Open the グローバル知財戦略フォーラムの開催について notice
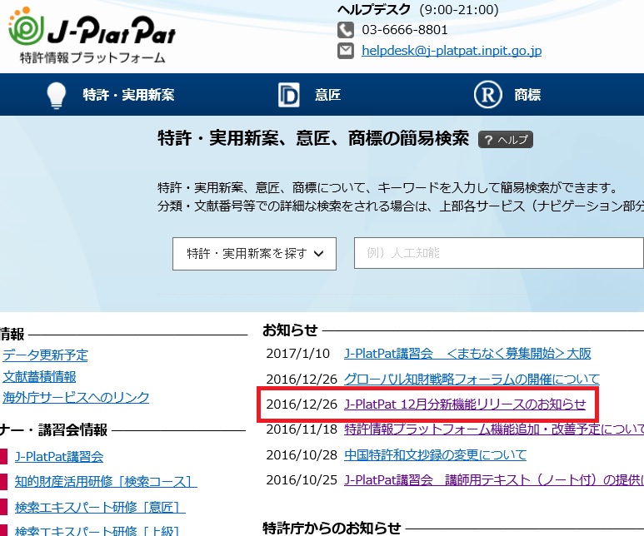 click(x=472, y=379)
